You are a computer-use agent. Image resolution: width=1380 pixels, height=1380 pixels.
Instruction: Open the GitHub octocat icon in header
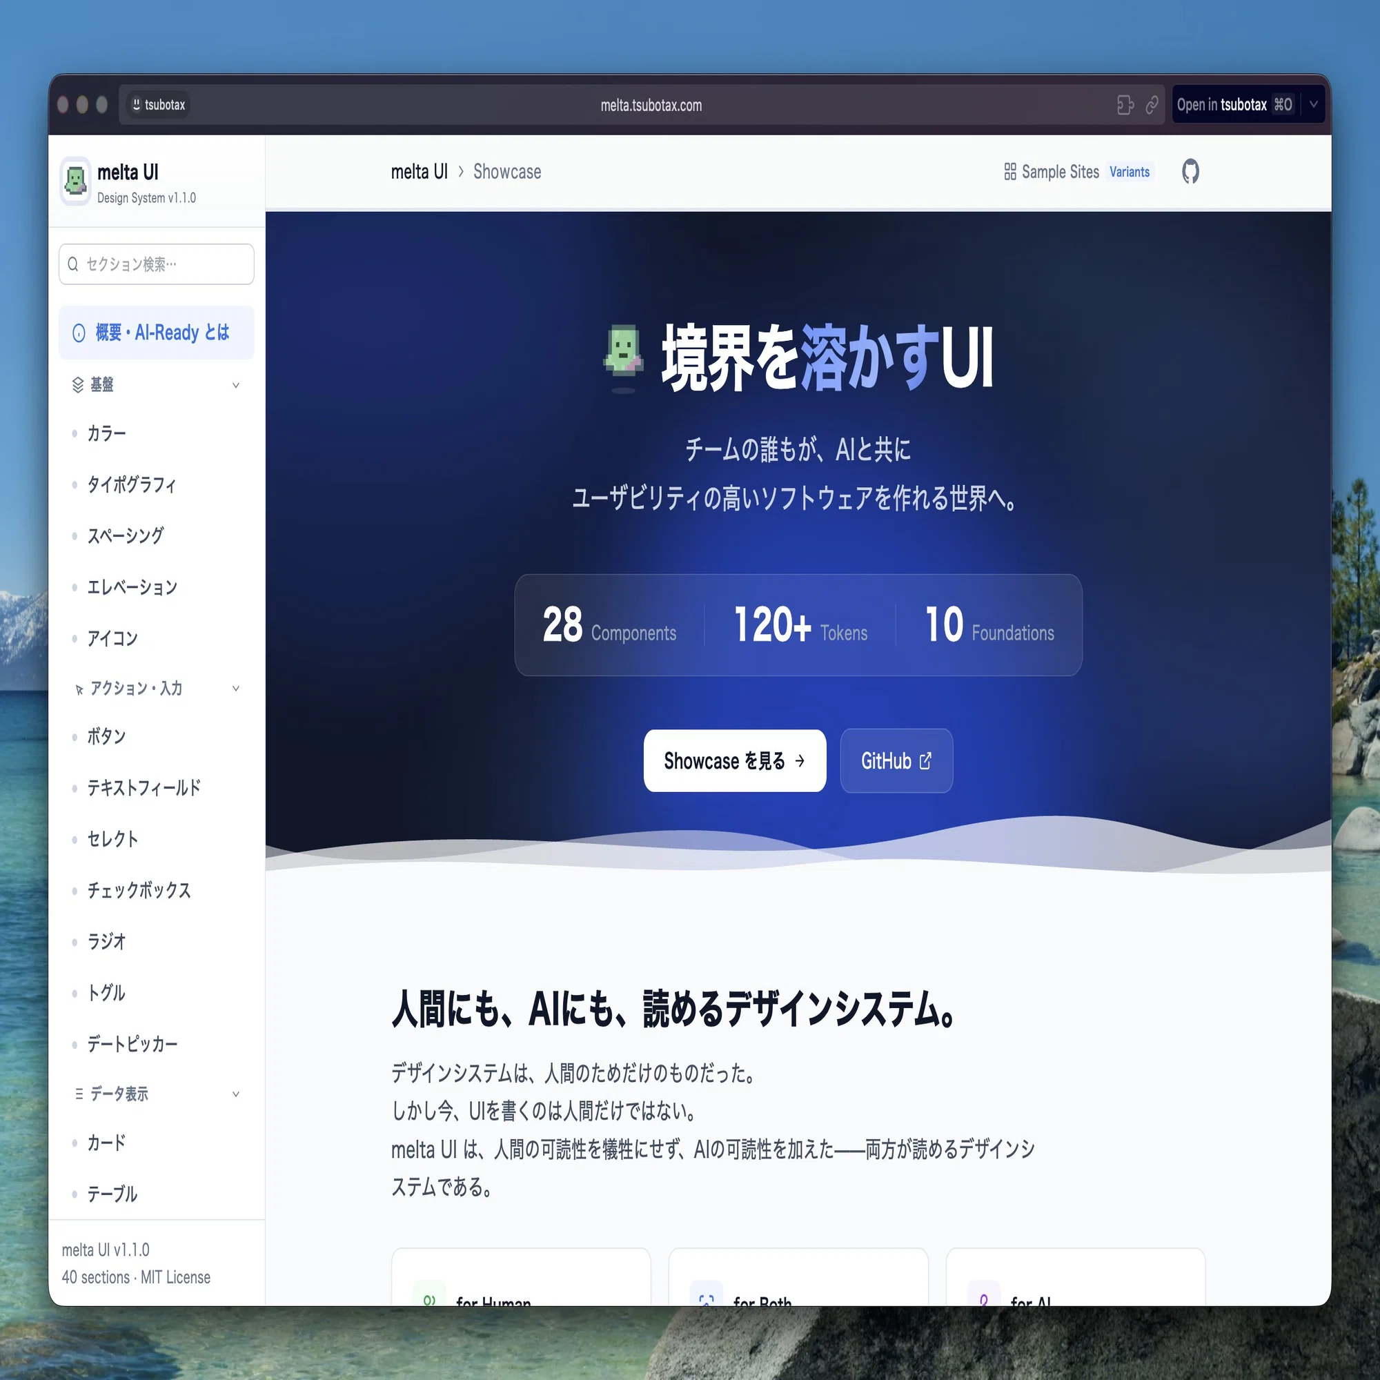pyautogui.click(x=1190, y=171)
